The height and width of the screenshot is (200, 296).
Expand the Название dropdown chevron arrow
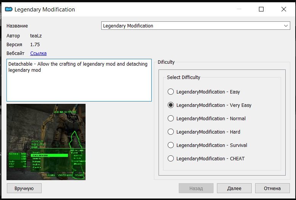click(x=286, y=26)
